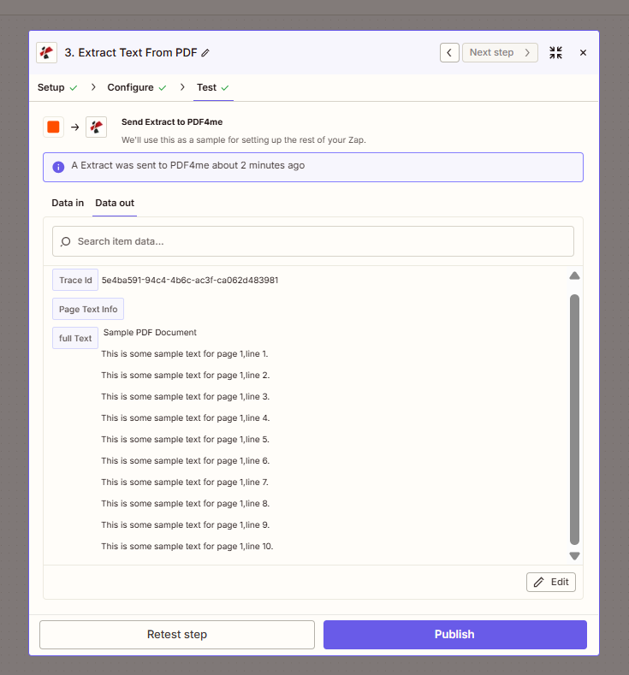This screenshot has height=675, width=629.
Task: Switch to the Data in tab
Action: (x=68, y=203)
